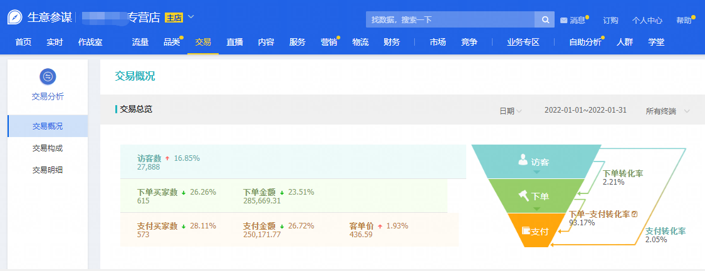Viewport: 705px width, 271px height.
Task: Click 订购 link in header
Action: [x=610, y=20]
